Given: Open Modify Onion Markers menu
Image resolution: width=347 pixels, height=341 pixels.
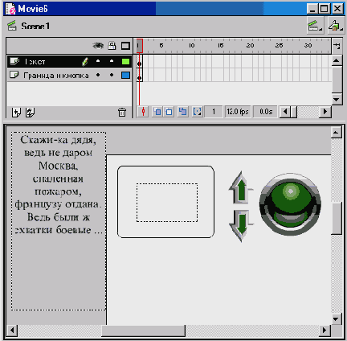Looking at the screenshot, I should 198,112.
